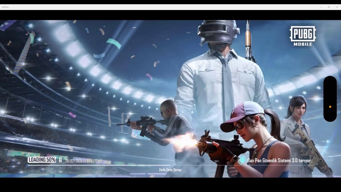The width and height of the screenshot is (341, 192).
Task: Click the Ban Pan security shield icon
Action: (x=242, y=160)
